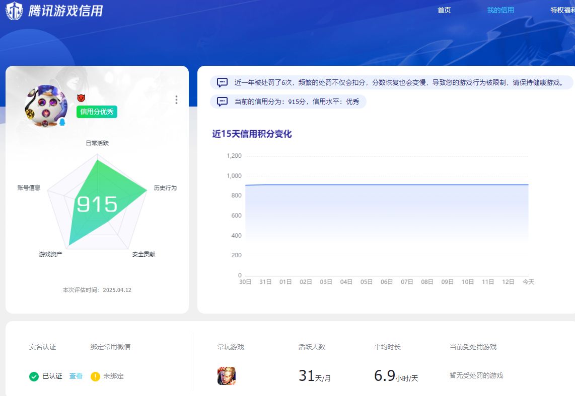Click the 暂无受处罚的游戏 text
This screenshot has width=575, height=396.
coord(476,375)
